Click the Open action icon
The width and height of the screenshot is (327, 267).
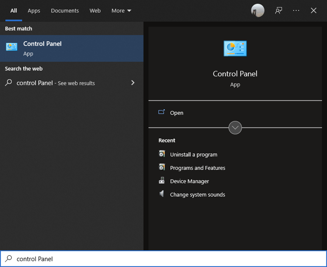click(x=162, y=112)
